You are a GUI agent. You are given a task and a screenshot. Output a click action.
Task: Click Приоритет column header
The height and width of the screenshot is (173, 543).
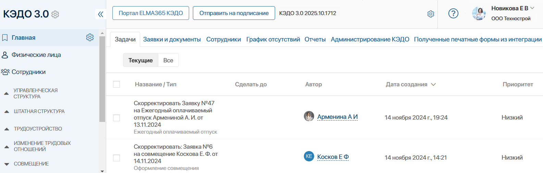point(518,84)
